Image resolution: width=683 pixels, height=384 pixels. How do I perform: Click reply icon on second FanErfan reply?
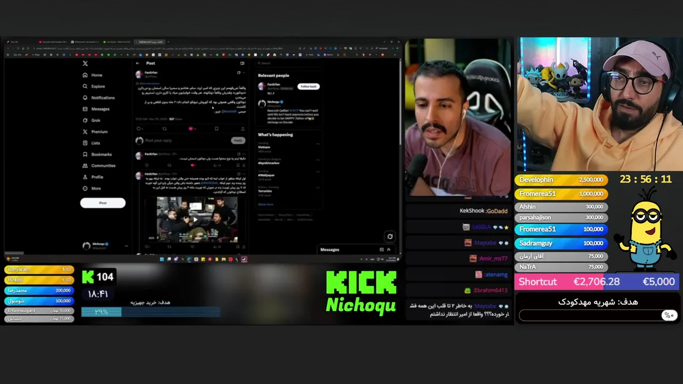[147, 165]
